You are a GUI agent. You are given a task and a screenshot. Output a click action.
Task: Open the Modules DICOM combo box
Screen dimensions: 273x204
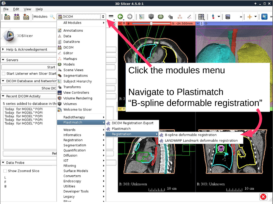(x=81, y=16)
